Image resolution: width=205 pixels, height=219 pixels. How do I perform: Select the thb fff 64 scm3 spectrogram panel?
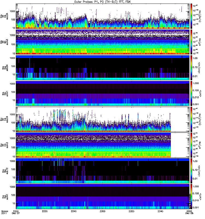(x=103, y=42)
